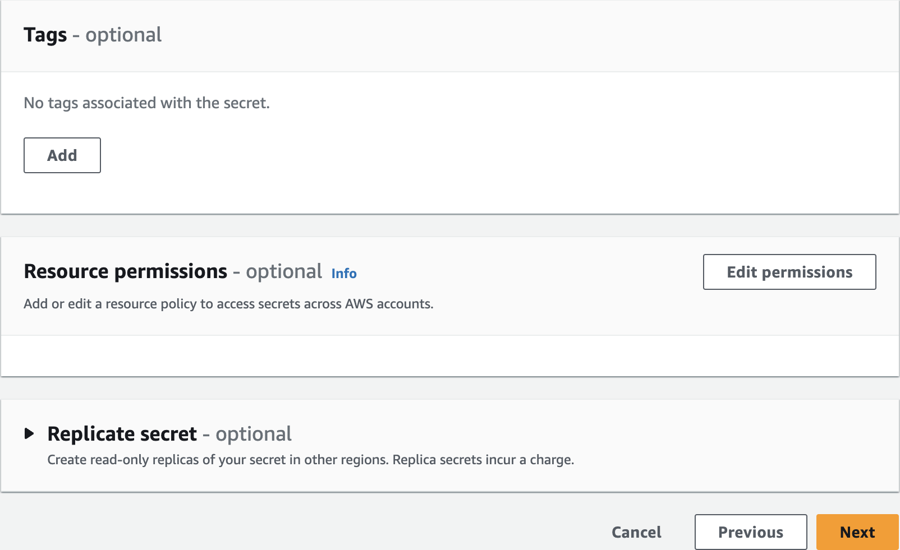Proceed with the orange Next button
This screenshot has height=550, width=900.
coord(857,532)
